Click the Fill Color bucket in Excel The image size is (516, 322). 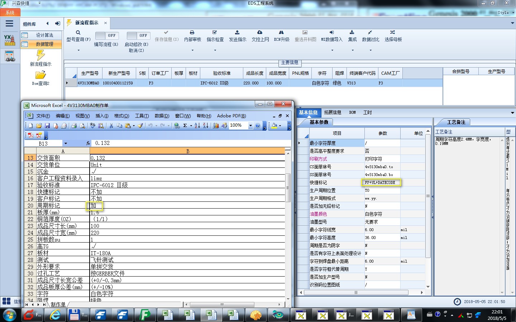274,126
